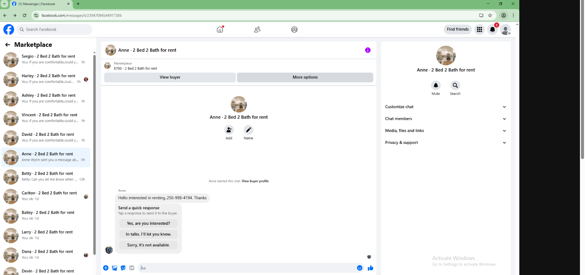Send quick response 'Yes, are you interested?'

click(149, 223)
